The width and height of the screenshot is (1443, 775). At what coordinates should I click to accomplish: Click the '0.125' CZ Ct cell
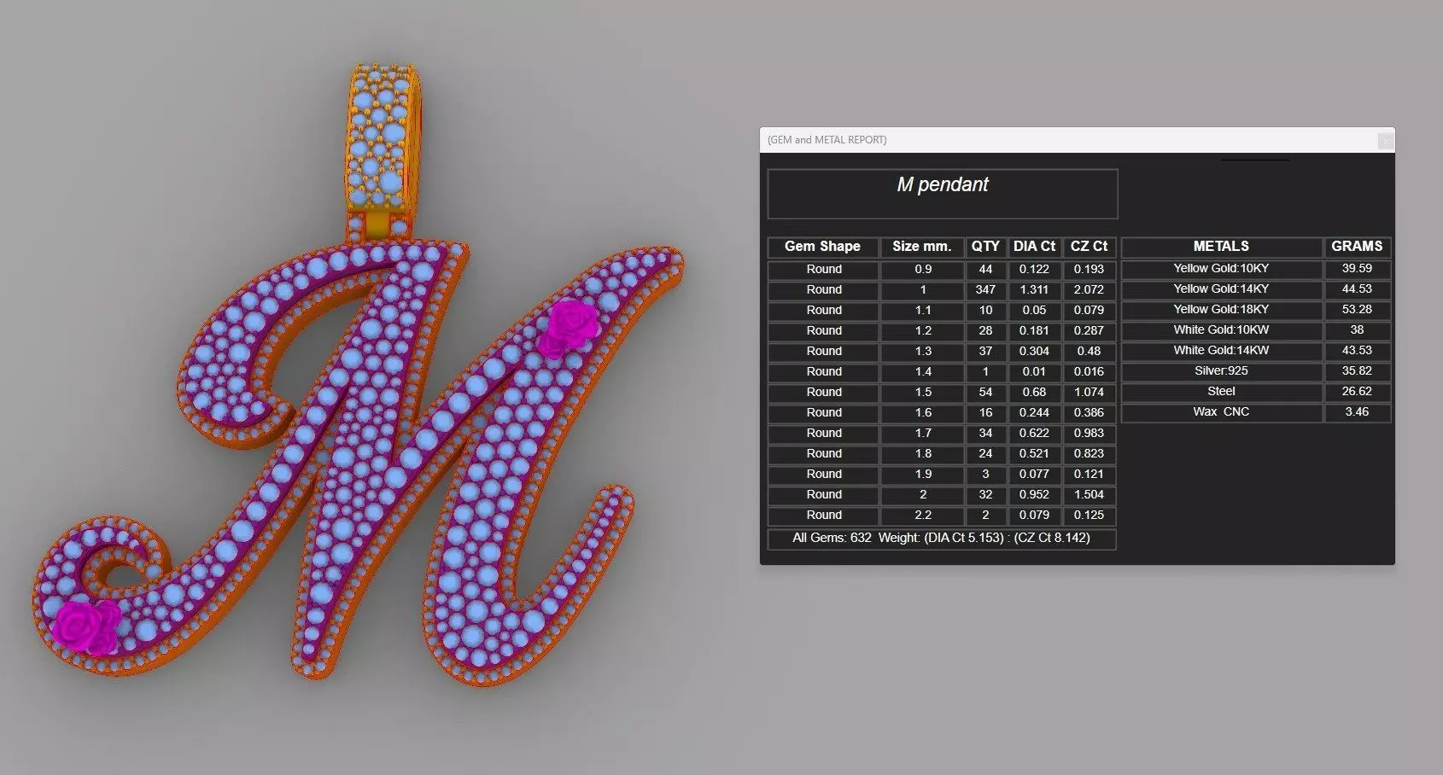point(1090,516)
